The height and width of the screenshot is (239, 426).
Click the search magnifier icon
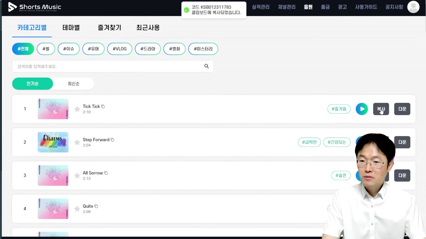(x=207, y=66)
